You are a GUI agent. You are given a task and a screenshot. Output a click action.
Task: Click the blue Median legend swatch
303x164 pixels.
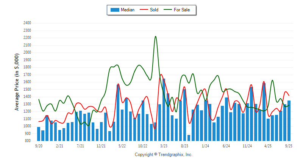point(114,9)
